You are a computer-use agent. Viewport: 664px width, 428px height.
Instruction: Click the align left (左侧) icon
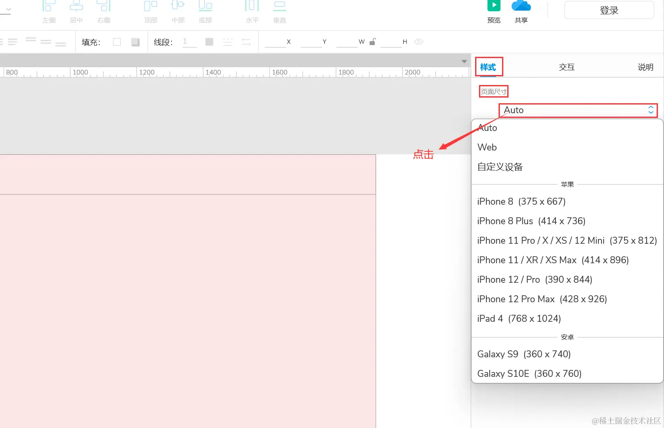49,6
